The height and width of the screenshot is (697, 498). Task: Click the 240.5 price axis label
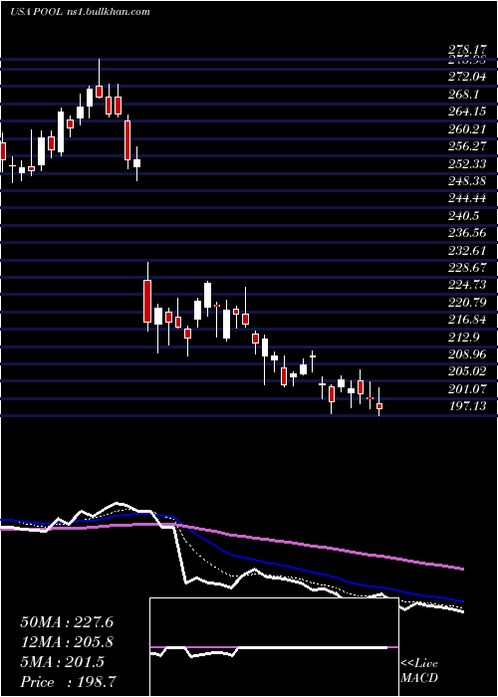(x=464, y=216)
